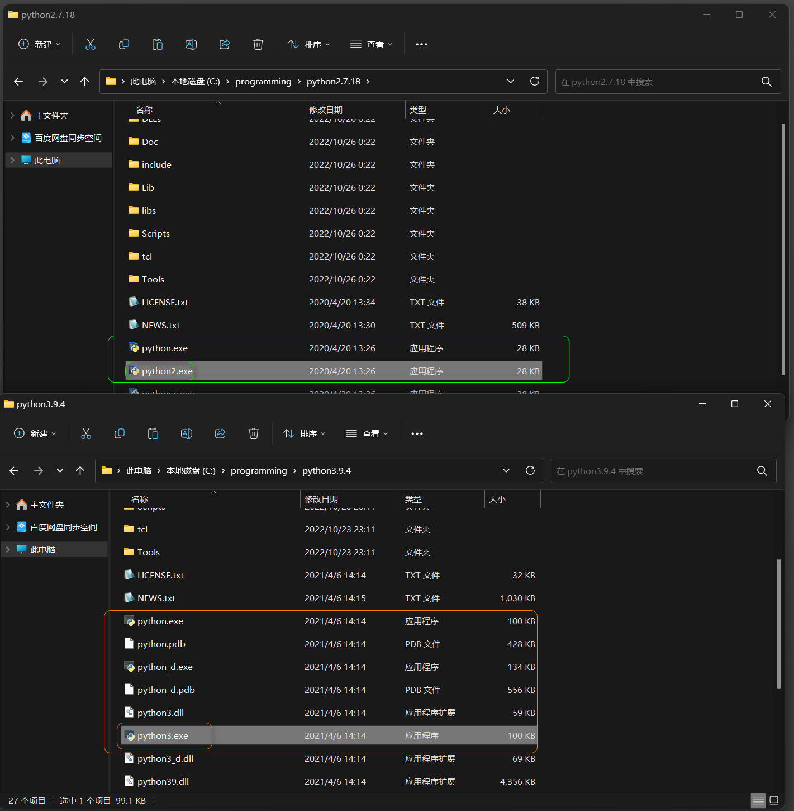Go back in python2.7.18 window
The image size is (794, 811).
tap(18, 82)
